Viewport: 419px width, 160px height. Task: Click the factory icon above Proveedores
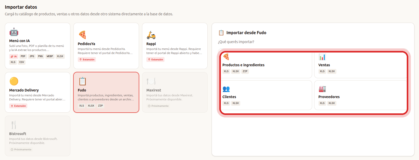(x=322, y=89)
